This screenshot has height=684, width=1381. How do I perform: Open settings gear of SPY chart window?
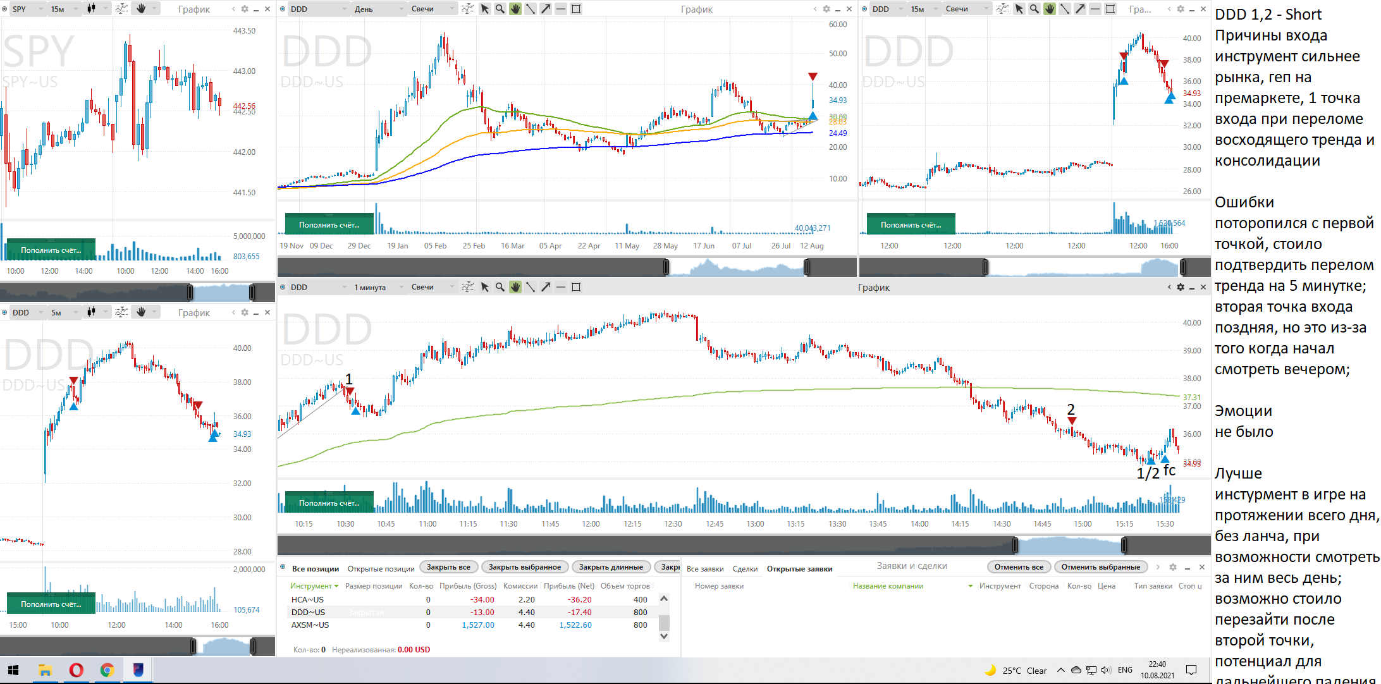tap(245, 9)
